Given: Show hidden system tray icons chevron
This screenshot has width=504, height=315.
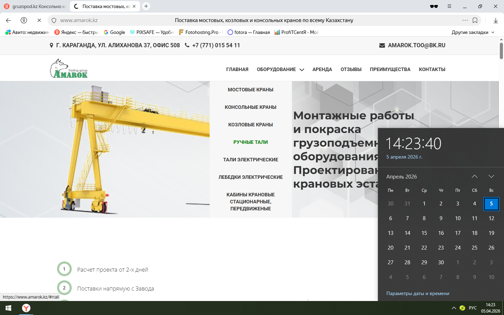Looking at the screenshot, I should (x=454, y=308).
